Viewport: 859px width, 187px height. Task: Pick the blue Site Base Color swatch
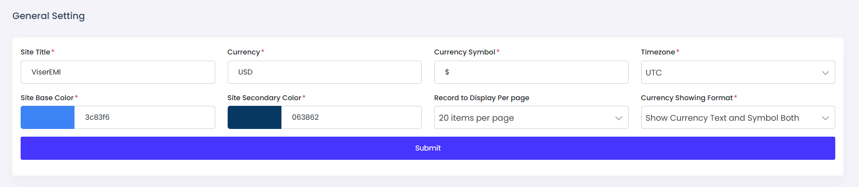click(x=47, y=117)
